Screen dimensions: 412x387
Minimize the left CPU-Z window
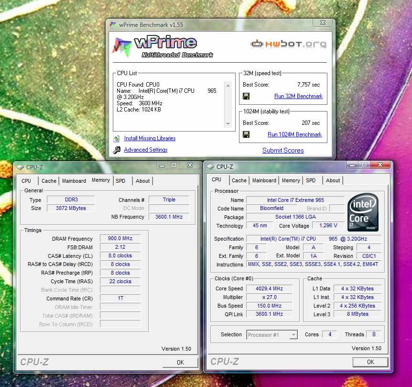coord(162,166)
